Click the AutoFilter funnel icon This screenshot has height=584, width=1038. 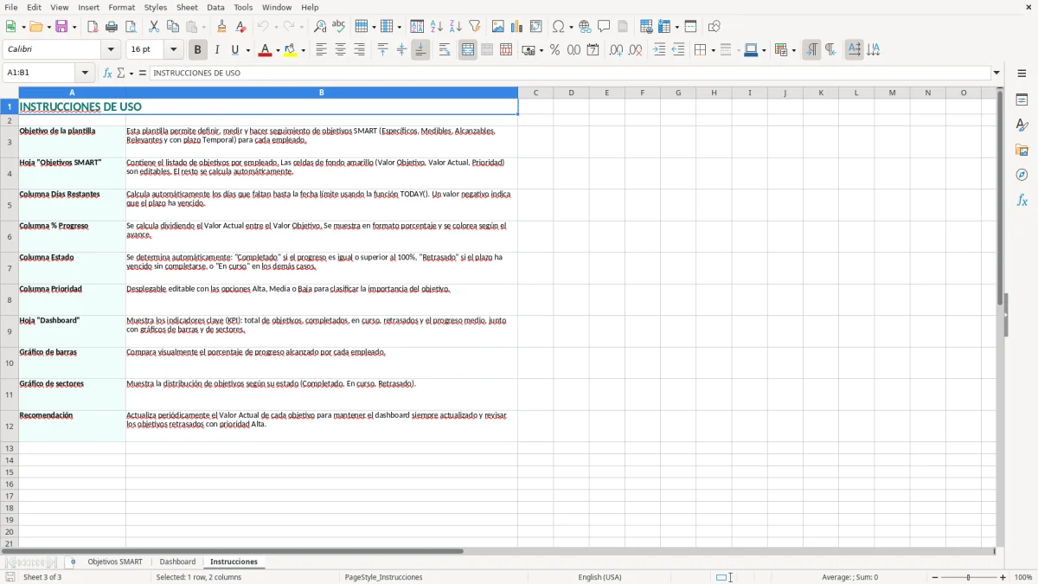coord(474,27)
